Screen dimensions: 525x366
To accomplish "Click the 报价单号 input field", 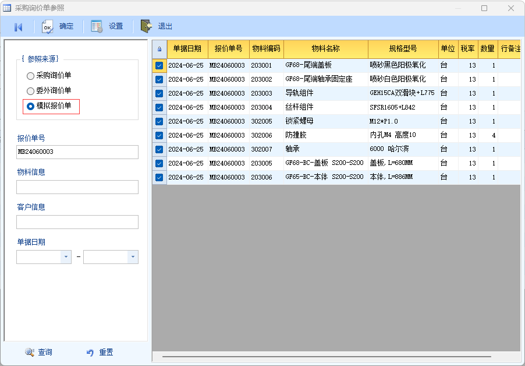I will coord(77,152).
